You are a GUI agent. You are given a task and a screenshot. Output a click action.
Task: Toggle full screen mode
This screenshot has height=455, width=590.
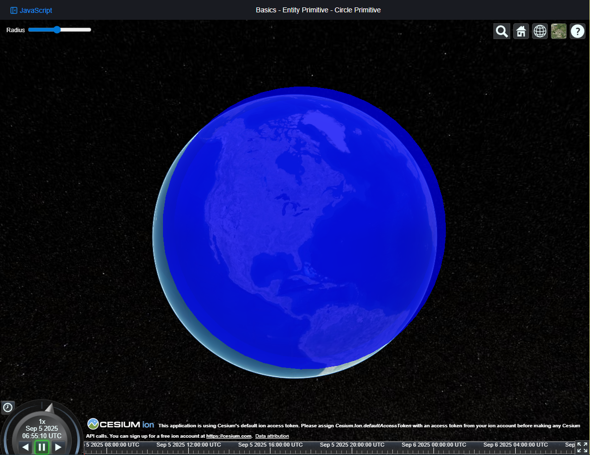click(x=582, y=447)
